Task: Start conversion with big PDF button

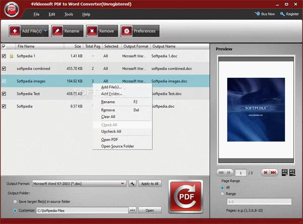Action: pos(186,197)
